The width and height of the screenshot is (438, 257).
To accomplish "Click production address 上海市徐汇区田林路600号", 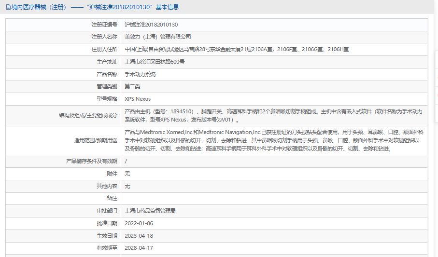I will (155, 62).
